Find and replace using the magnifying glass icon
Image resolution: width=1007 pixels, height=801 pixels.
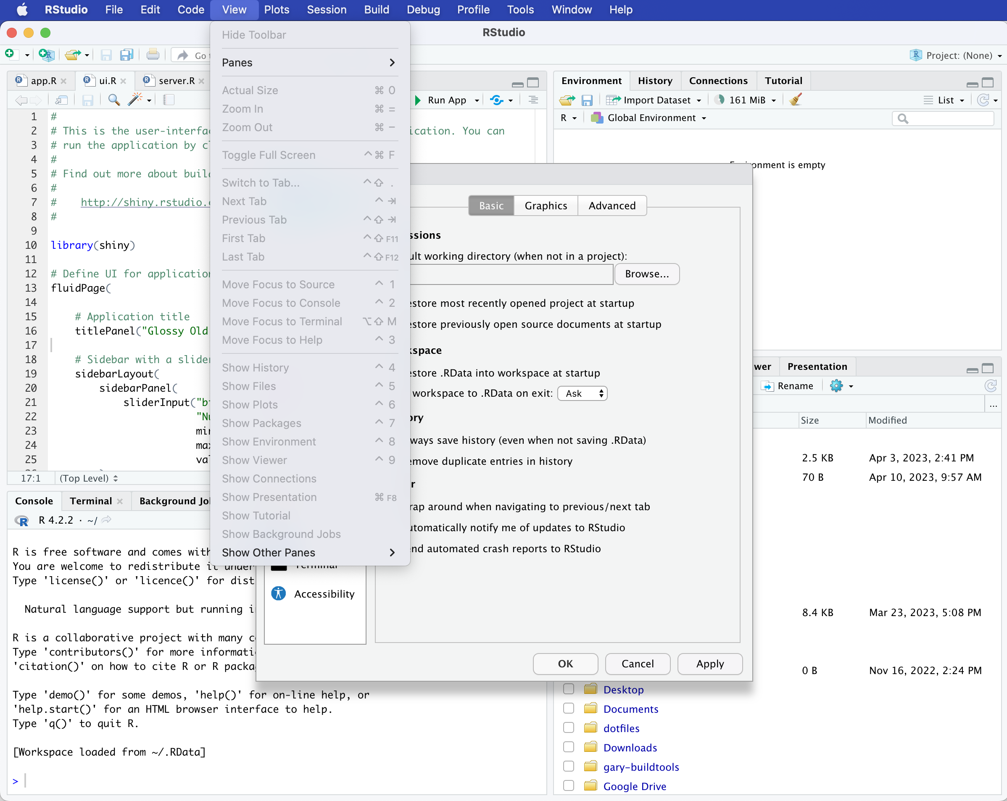[113, 100]
